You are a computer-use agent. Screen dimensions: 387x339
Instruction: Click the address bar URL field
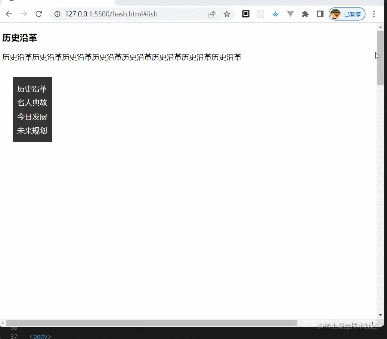tap(112, 14)
